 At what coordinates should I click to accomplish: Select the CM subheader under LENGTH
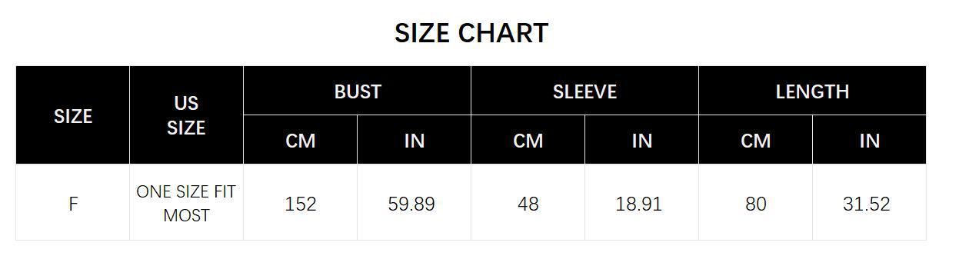tap(756, 140)
